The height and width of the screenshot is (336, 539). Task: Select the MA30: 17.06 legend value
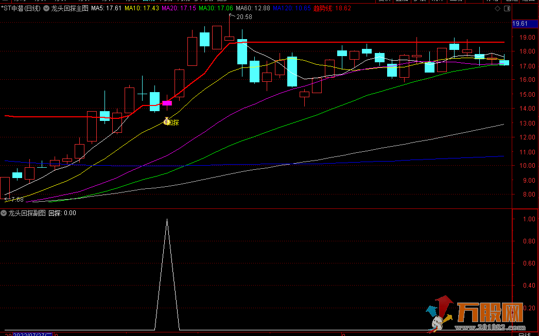[x=216, y=8]
